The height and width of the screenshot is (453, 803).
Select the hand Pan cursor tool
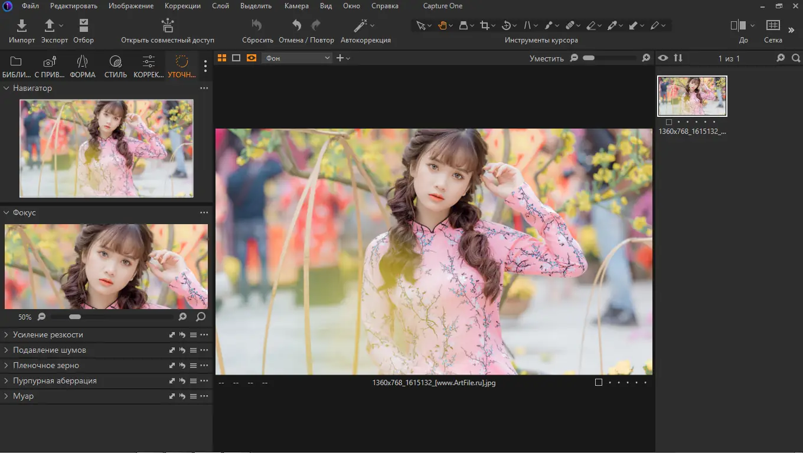pyautogui.click(x=442, y=25)
